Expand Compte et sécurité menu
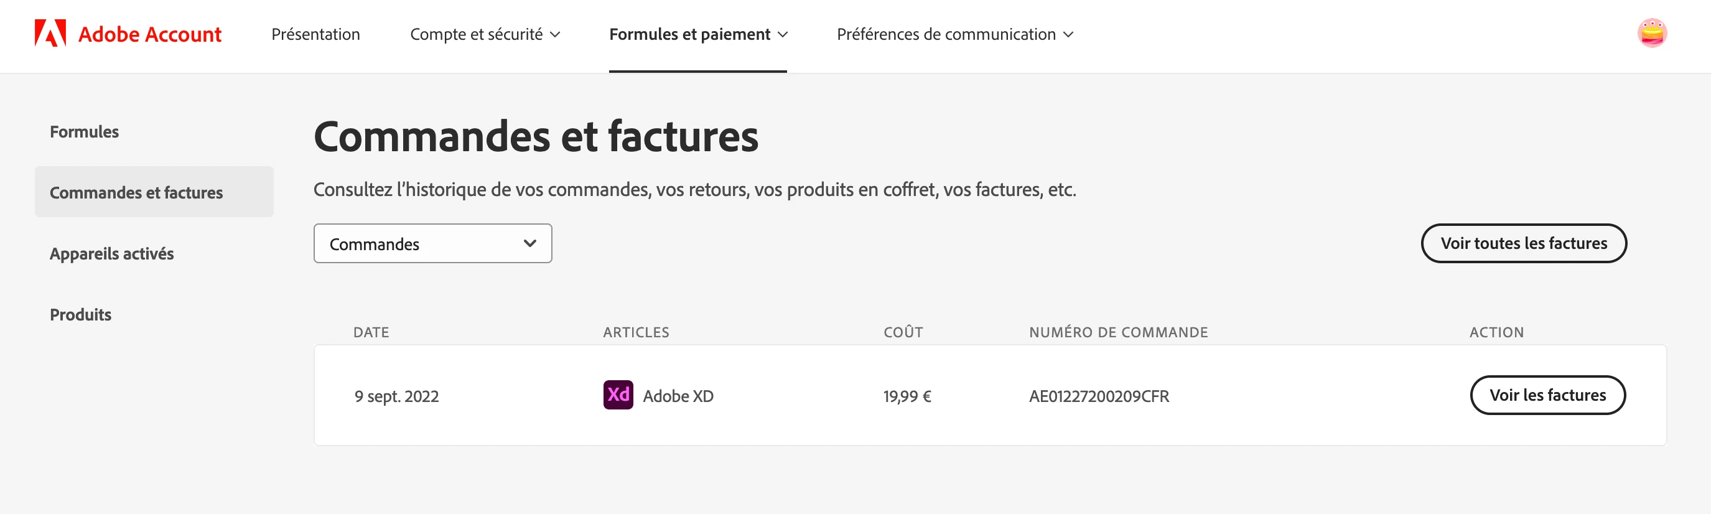This screenshot has width=1711, height=514. tap(485, 34)
